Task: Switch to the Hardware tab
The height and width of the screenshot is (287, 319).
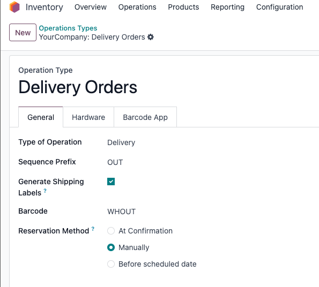Action: pos(88,117)
